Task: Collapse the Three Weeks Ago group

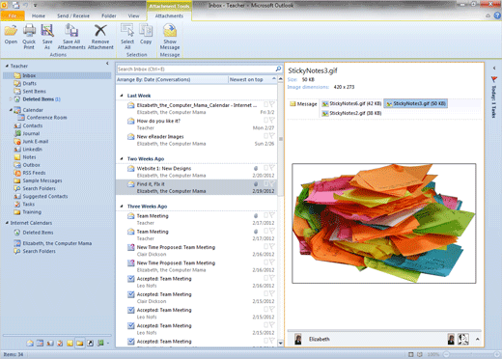Action: pyautogui.click(x=122, y=207)
